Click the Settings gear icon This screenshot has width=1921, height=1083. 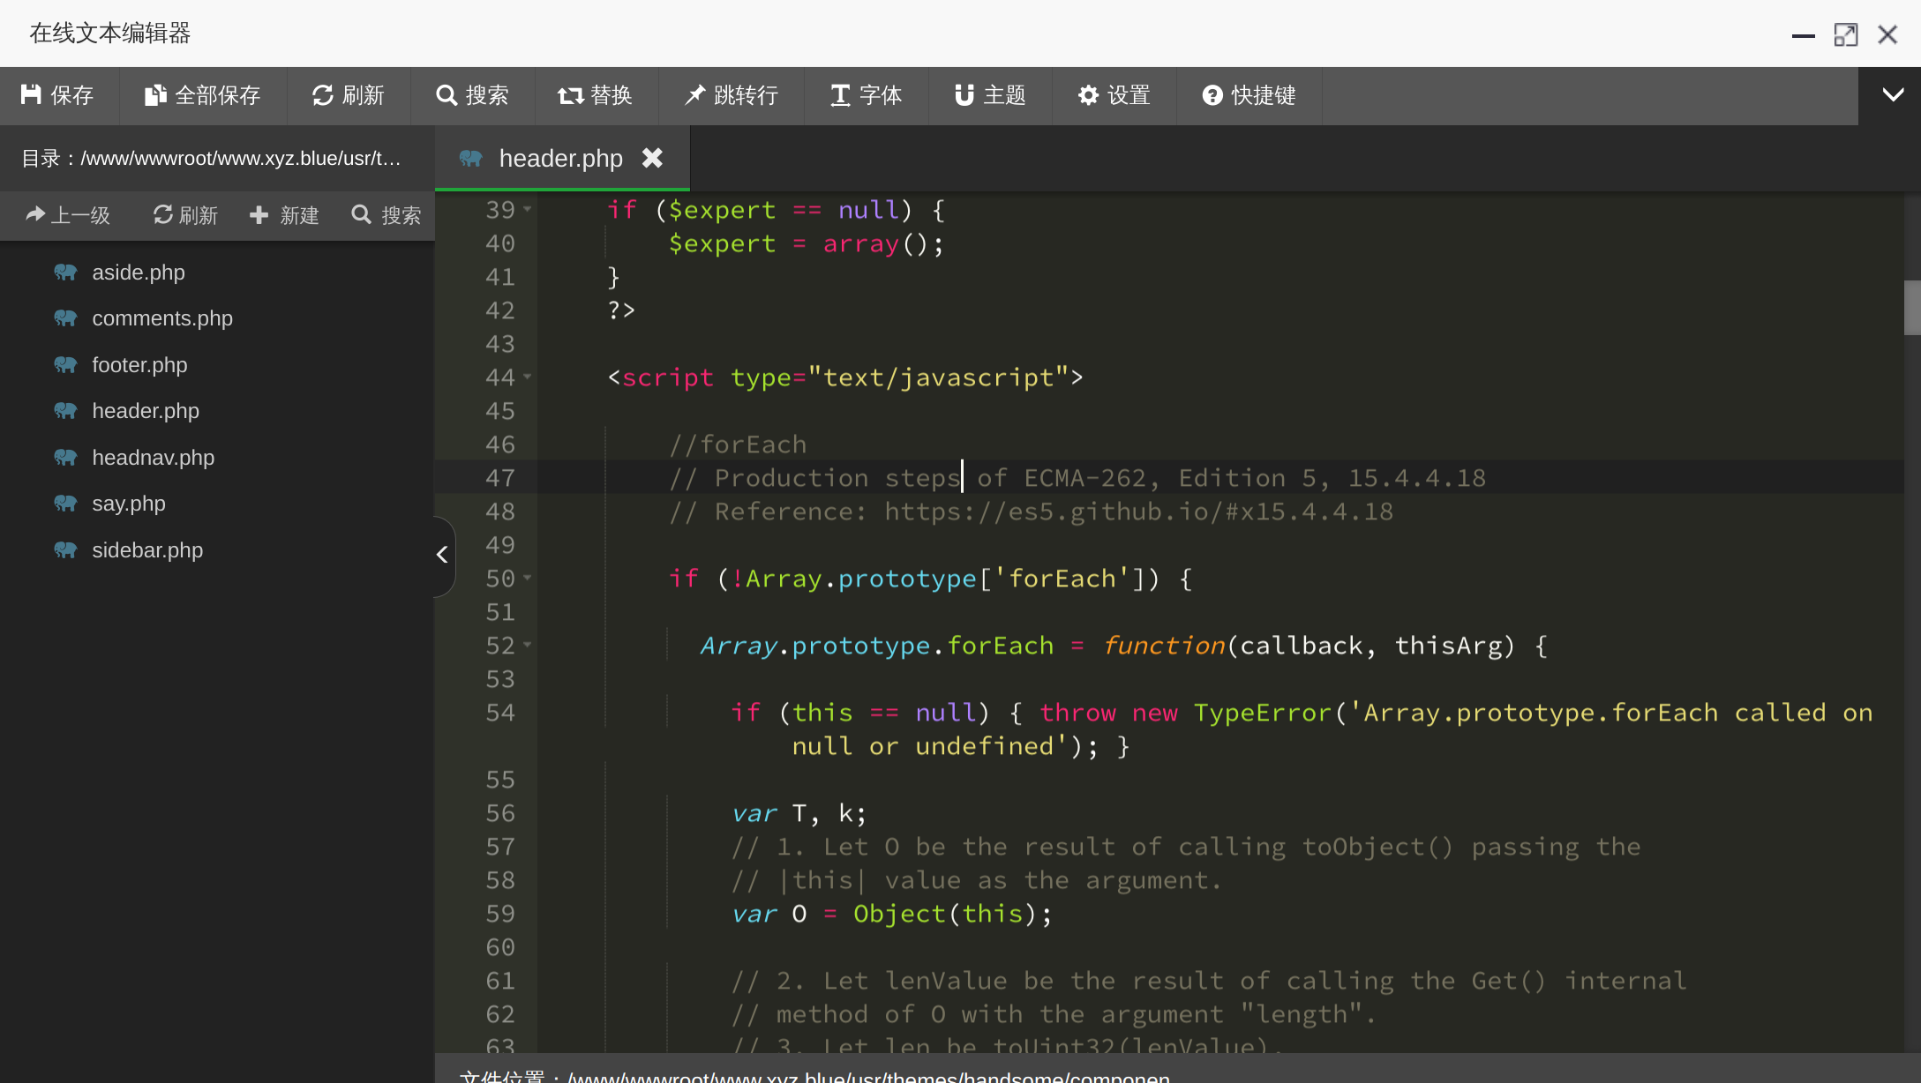point(1087,95)
